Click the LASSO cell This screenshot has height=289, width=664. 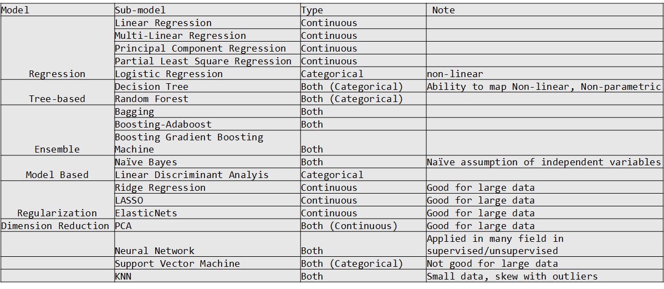coord(207,200)
